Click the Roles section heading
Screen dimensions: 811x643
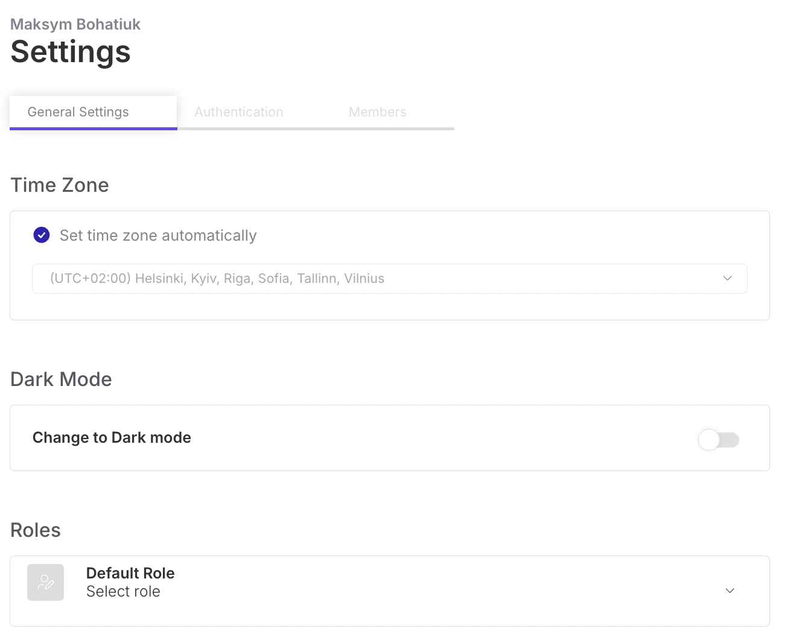(36, 530)
